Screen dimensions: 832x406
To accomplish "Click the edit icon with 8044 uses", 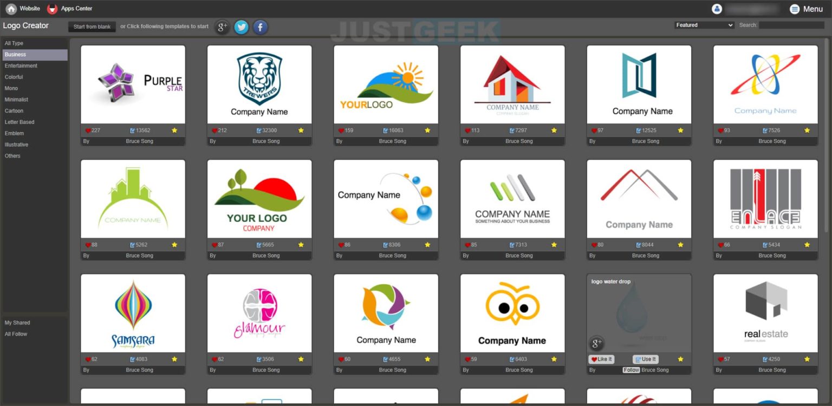I will (x=639, y=245).
